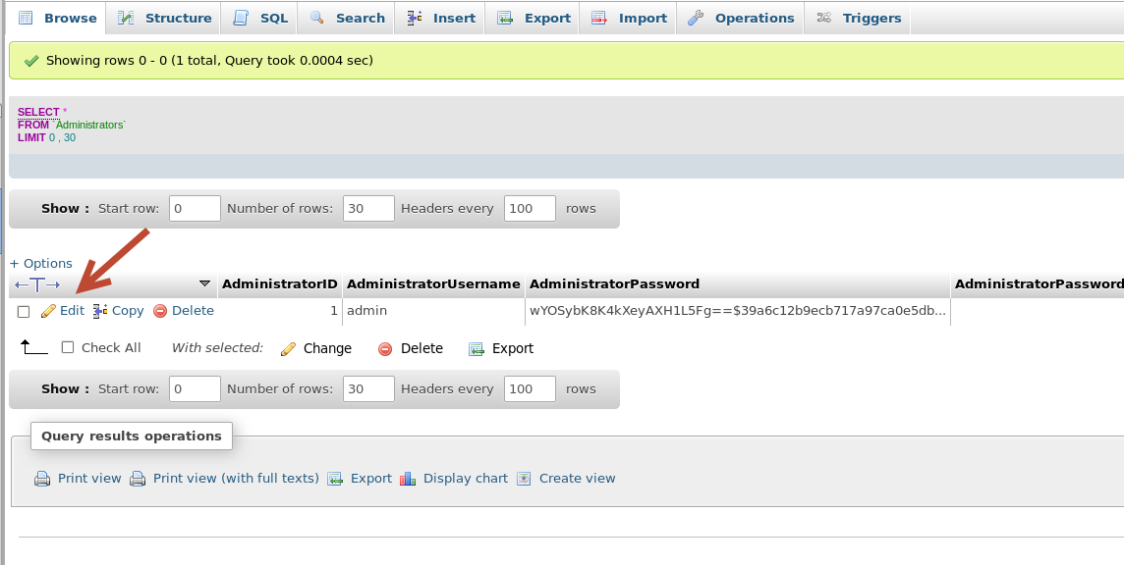Click the top Number of rows field
The image size is (1124, 565).
[x=368, y=209]
